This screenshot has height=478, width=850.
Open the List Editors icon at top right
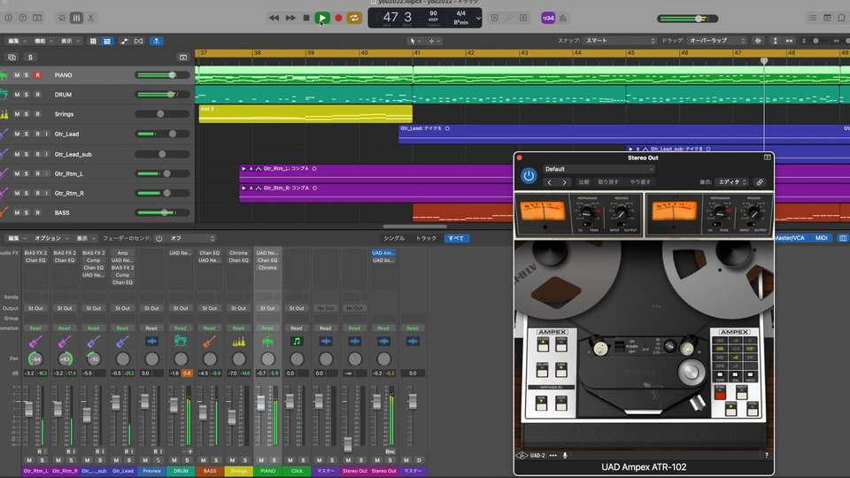[x=813, y=18]
